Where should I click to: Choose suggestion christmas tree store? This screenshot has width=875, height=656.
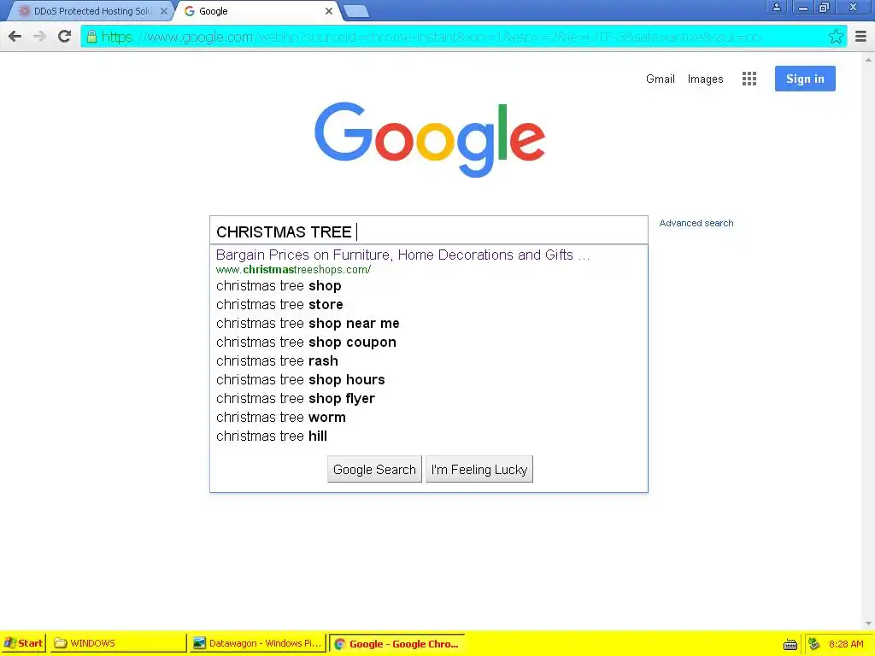click(x=279, y=305)
